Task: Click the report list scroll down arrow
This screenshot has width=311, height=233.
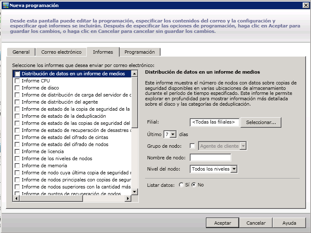Action: pyautogui.click(x=135, y=192)
